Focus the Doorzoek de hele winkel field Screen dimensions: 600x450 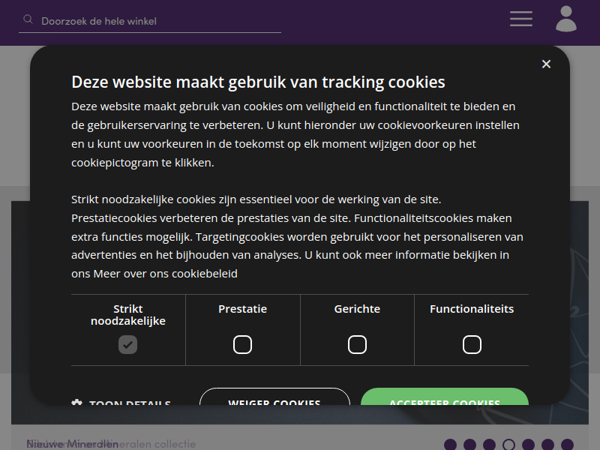[x=150, y=21]
